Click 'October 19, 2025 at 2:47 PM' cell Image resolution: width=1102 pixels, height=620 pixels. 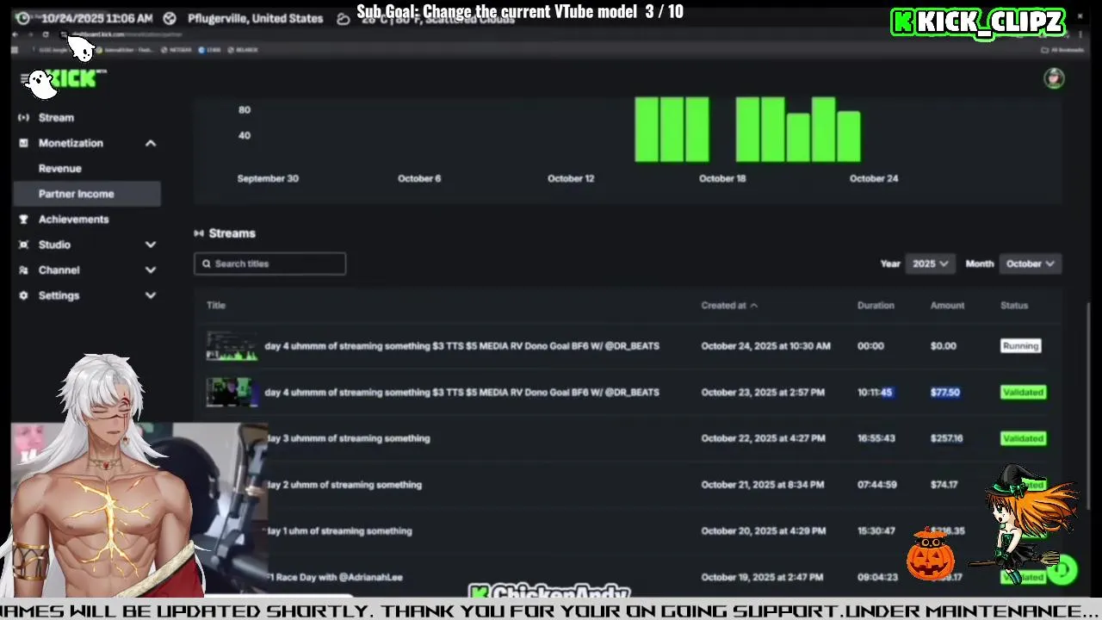coord(763,578)
